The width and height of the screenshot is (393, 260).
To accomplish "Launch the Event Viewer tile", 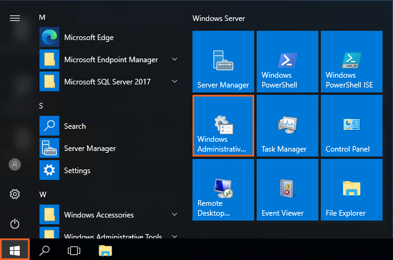I will click(x=287, y=190).
